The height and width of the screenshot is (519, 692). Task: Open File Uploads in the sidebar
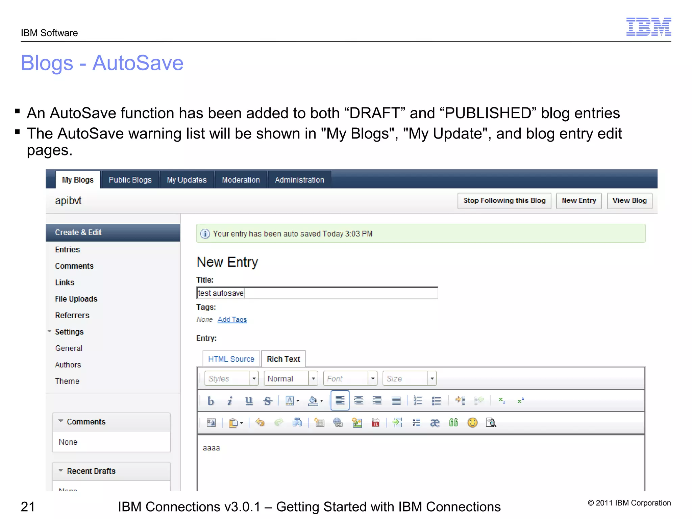pyautogui.click(x=76, y=299)
